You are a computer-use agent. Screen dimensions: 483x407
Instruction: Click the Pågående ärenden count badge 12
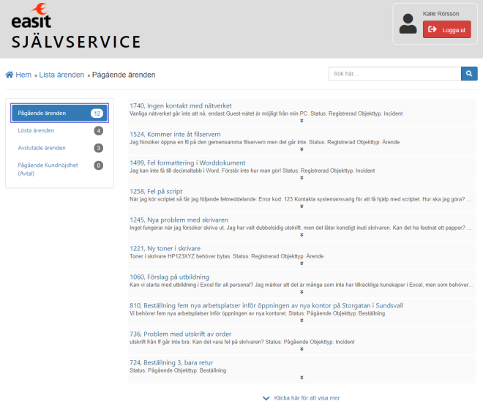pyautogui.click(x=97, y=113)
